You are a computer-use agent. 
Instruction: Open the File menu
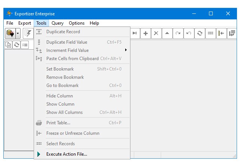[10, 23]
